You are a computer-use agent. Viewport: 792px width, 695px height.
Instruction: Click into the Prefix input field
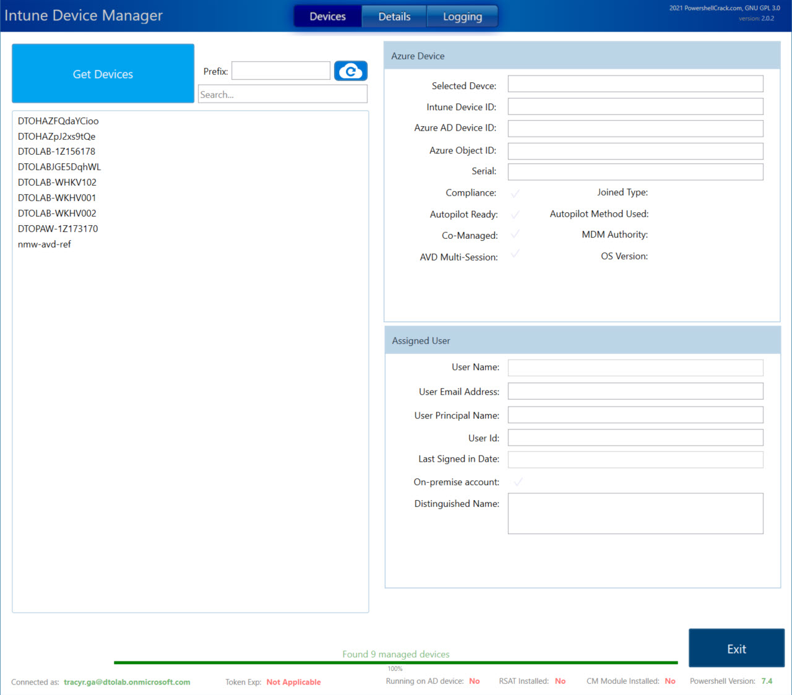pos(281,71)
